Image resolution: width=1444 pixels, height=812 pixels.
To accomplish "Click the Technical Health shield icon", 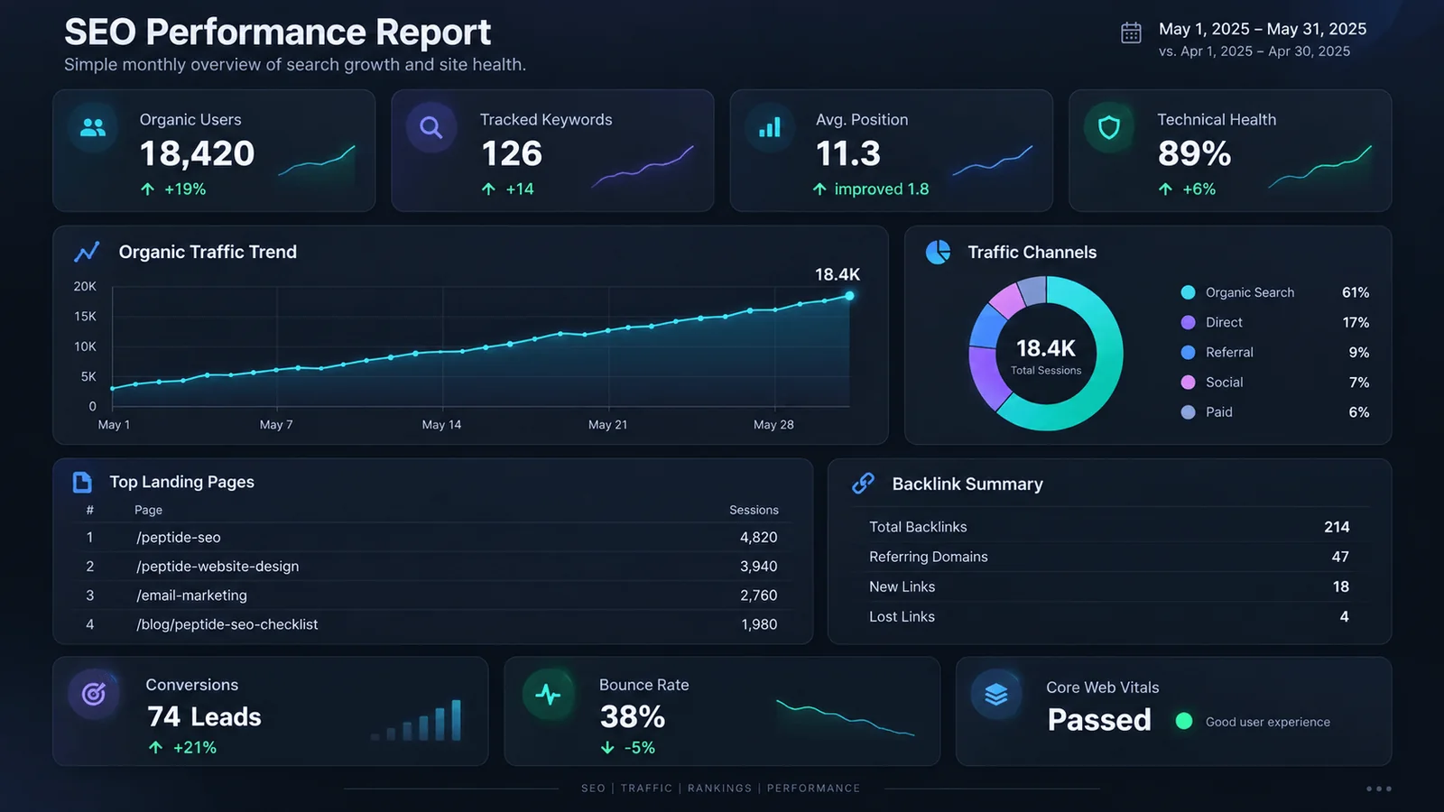I will tap(1109, 128).
